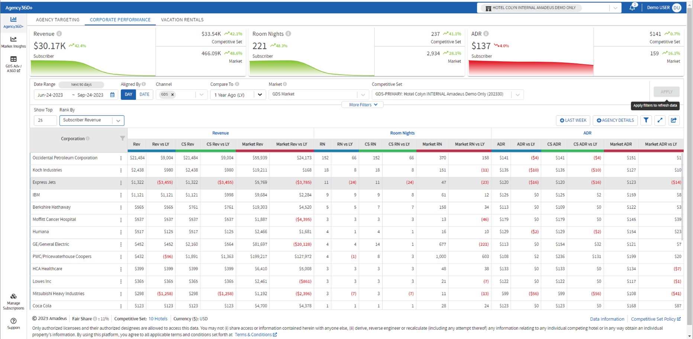Expand More Filters
Screen dimensions: 693x339
click(x=363, y=105)
